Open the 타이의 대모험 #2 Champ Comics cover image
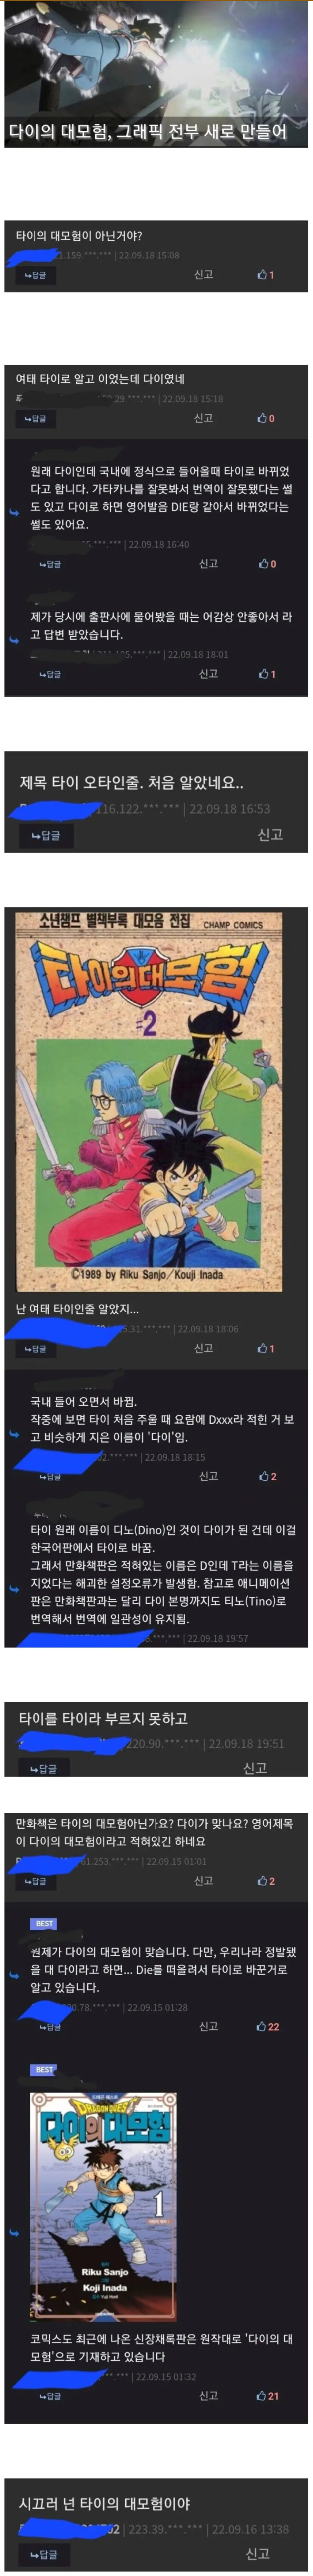 (149, 1101)
